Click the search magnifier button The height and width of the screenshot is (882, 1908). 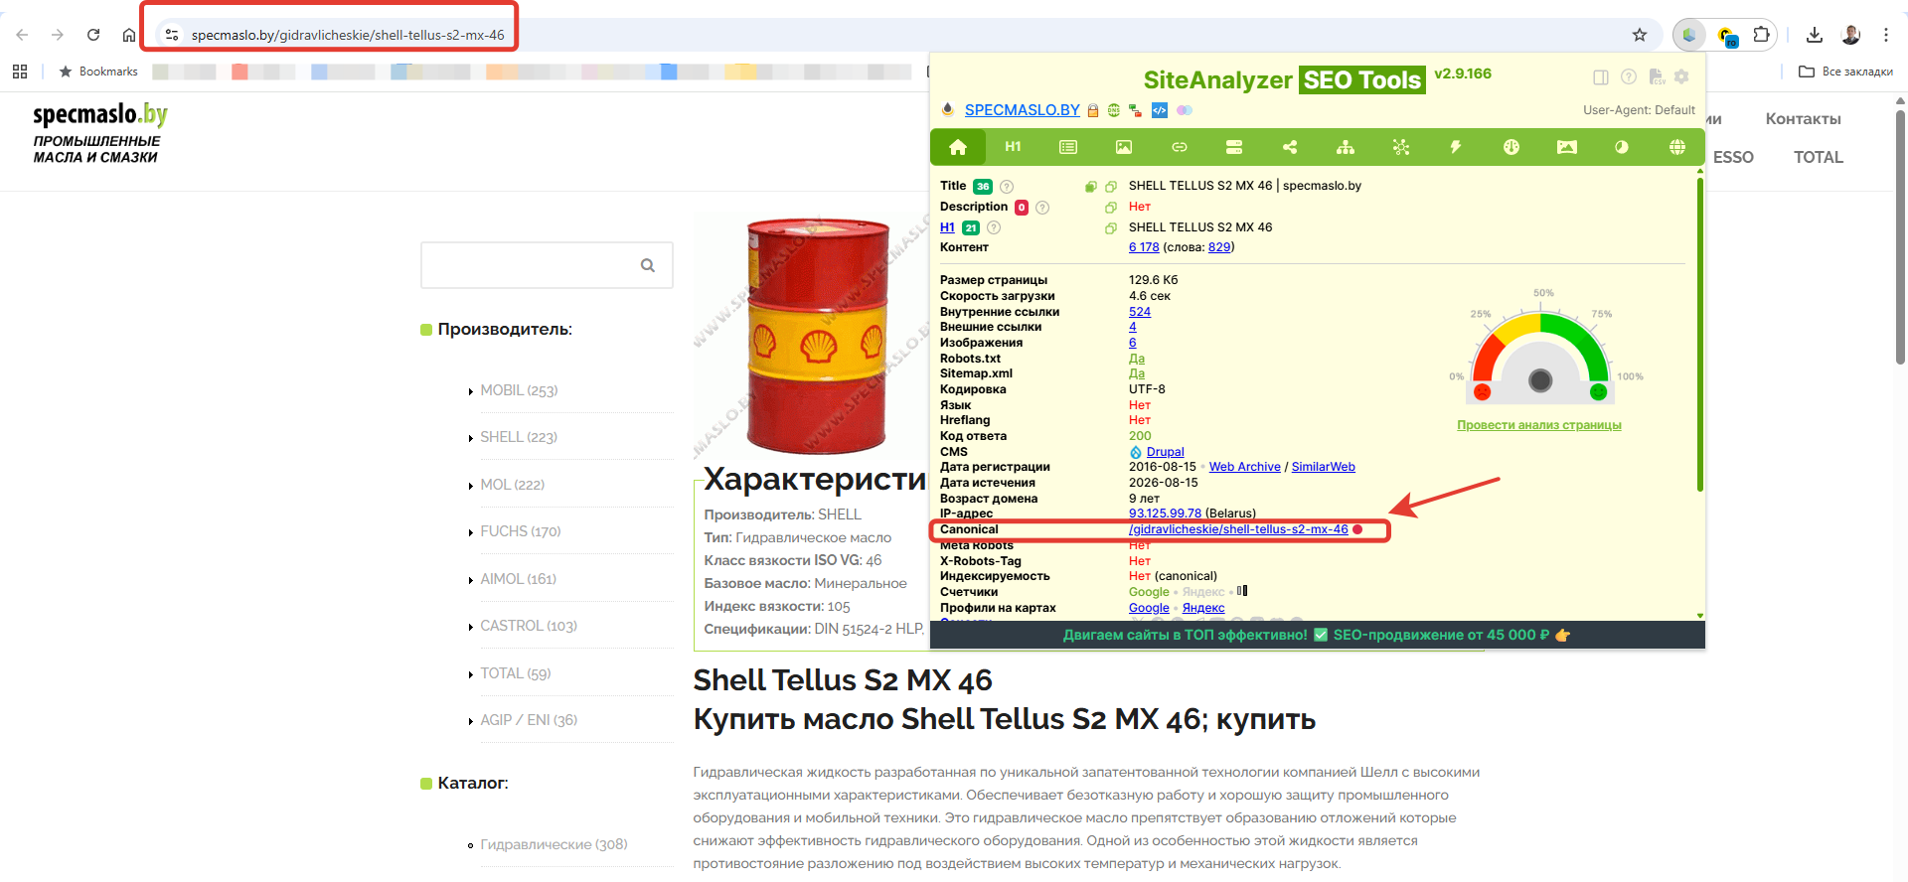(x=648, y=265)
